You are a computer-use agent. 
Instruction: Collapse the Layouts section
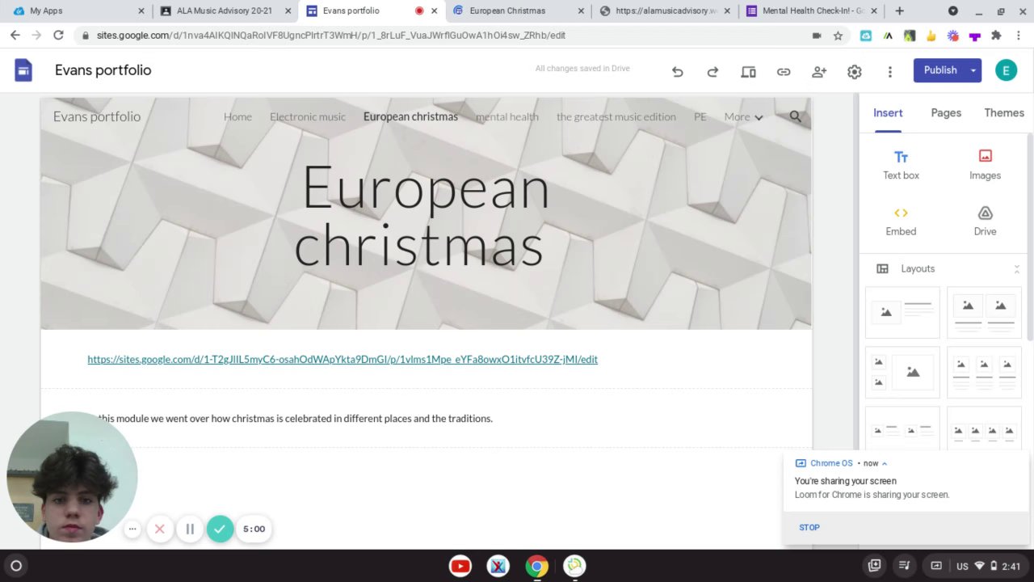tap(1016, 269)
